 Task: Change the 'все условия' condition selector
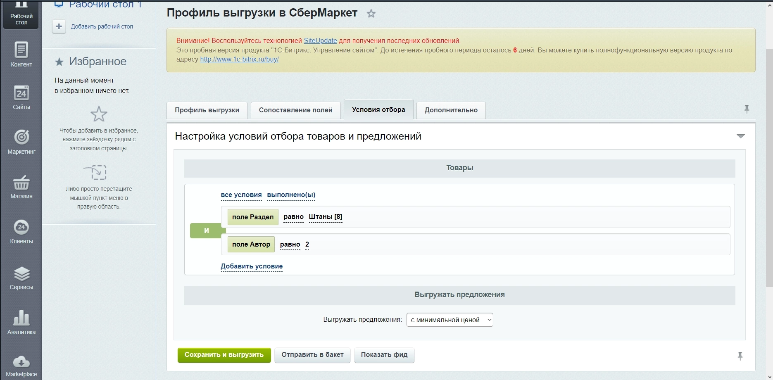pos(241,195)
